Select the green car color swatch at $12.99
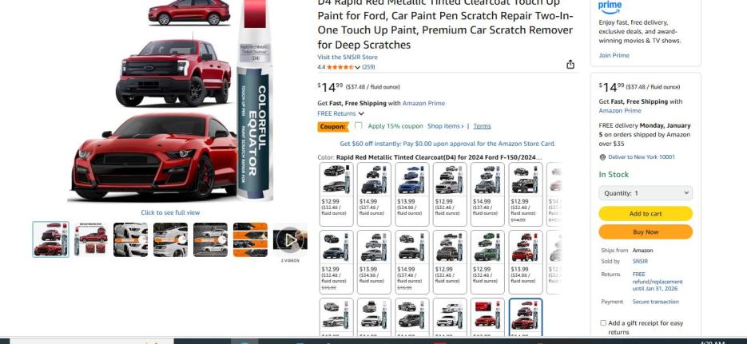 (487, 262)
